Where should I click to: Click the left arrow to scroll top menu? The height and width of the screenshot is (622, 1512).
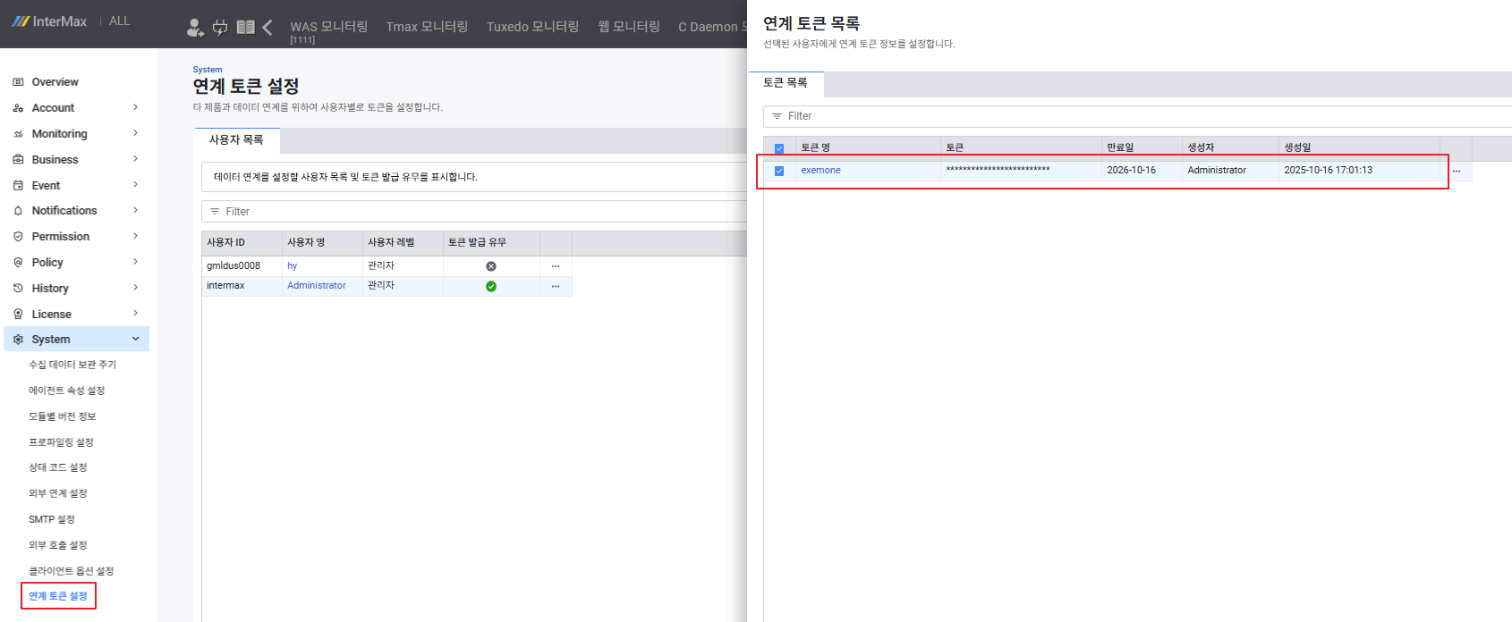pyautogui.click(x=268, y=28)
